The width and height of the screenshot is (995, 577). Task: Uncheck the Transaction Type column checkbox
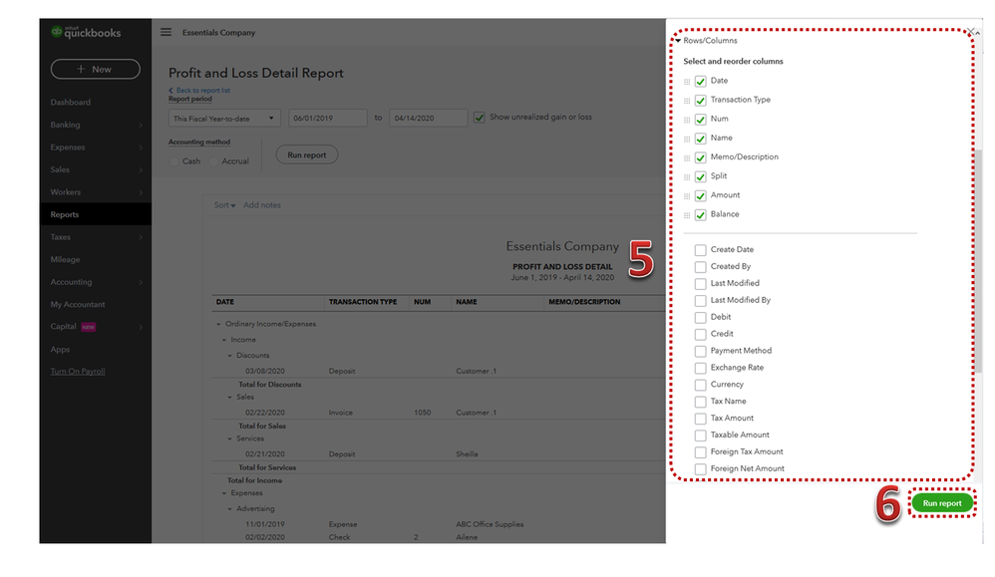701,101
